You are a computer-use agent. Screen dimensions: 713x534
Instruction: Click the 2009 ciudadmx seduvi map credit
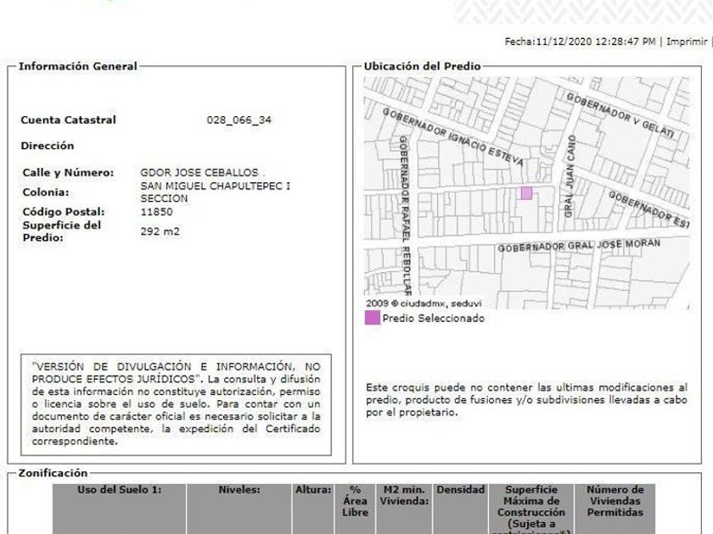(424, 303)
